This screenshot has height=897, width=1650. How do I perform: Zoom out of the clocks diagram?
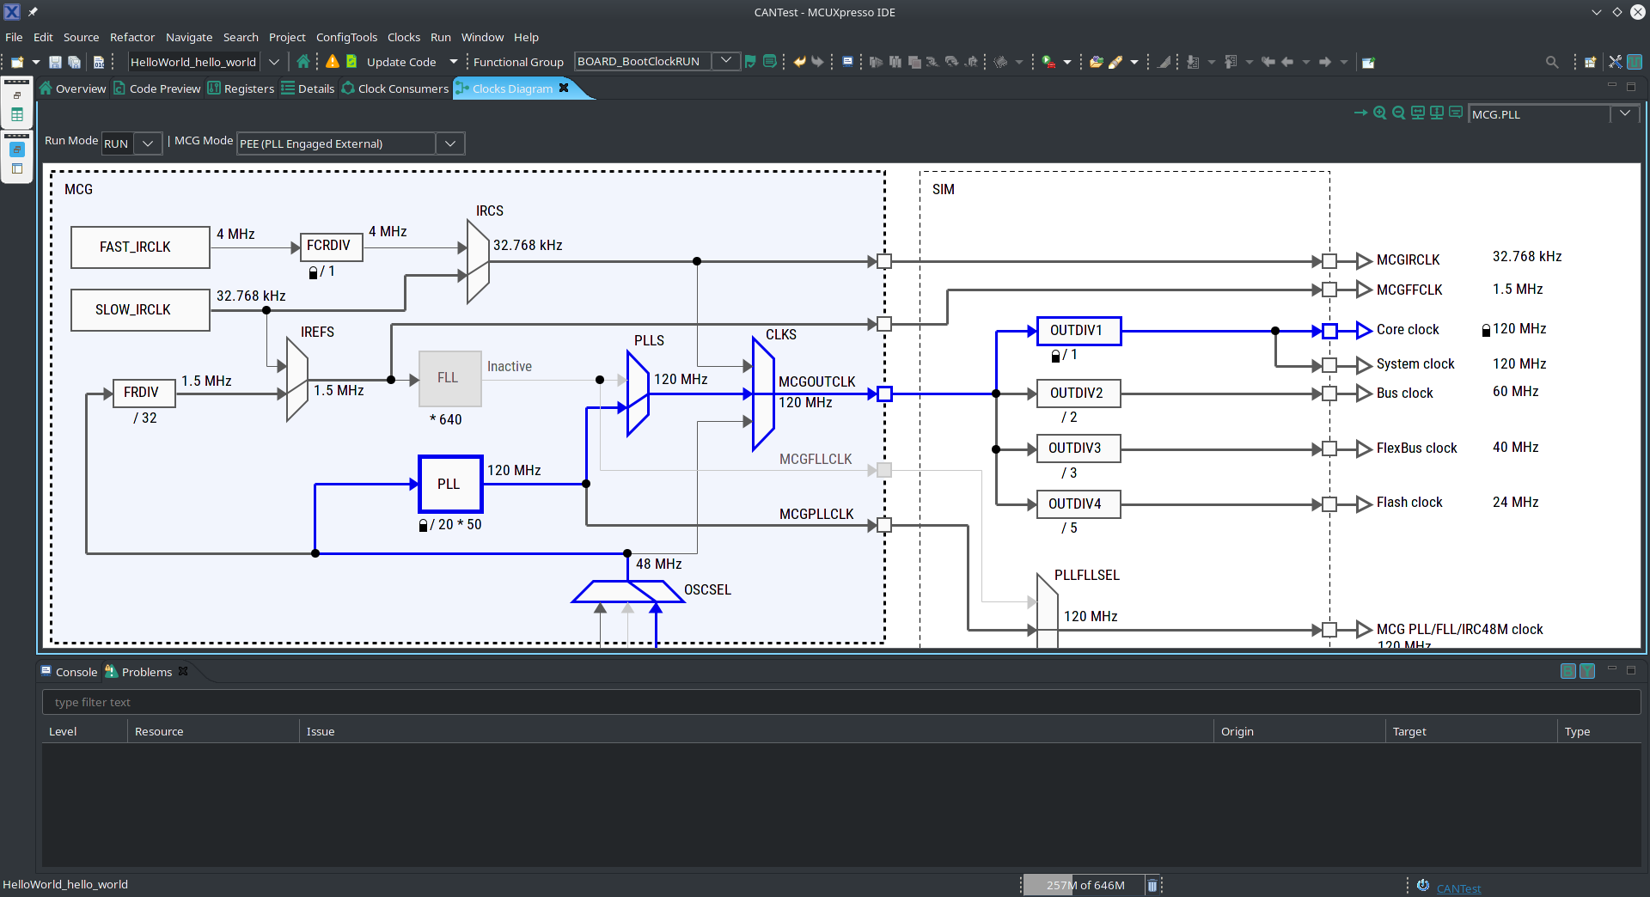click(1399, 113)
